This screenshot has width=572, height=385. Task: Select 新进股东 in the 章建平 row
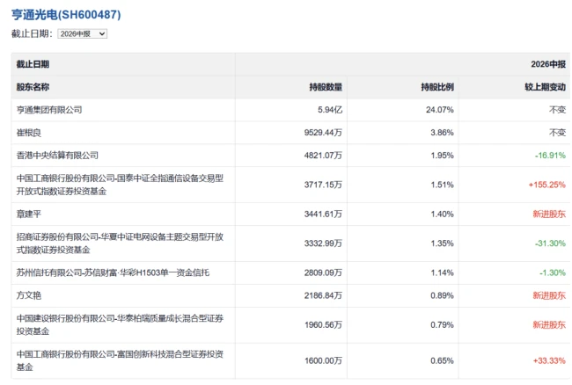(549, 214)
